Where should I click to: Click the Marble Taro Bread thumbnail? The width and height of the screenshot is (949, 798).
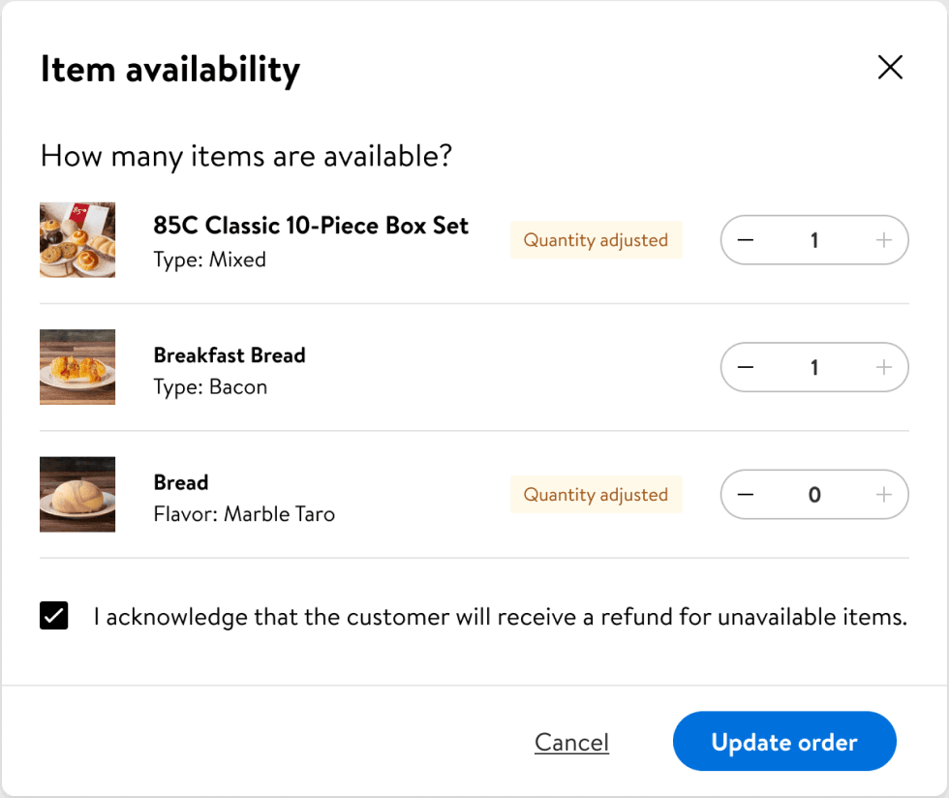pyautogui.click(x=77, y=495)
